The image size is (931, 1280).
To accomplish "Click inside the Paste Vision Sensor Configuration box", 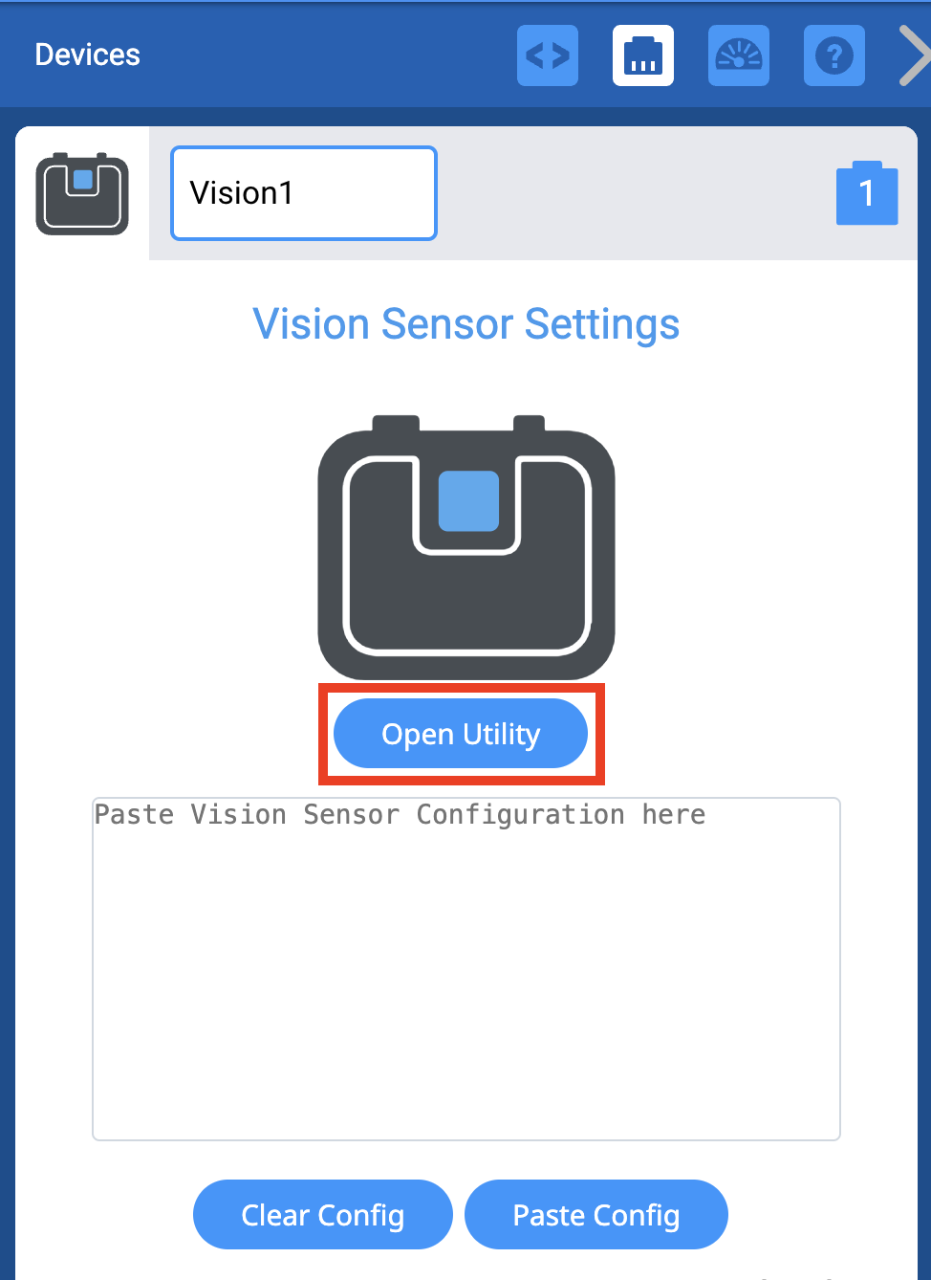I will (x=465, y=966).
